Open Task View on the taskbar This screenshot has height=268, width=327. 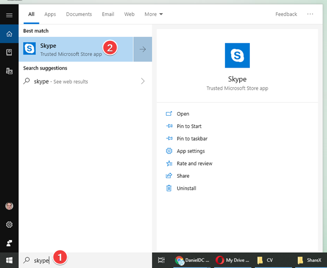[x=161, y=260]
